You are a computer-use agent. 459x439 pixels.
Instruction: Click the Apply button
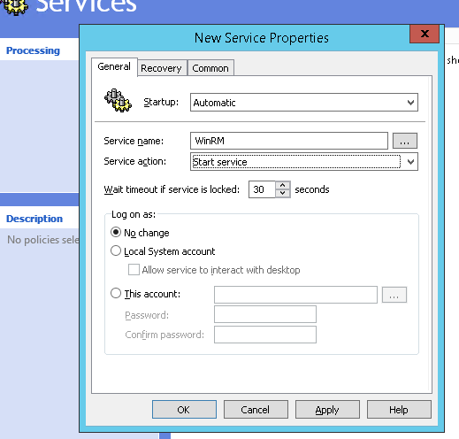[x=327, y=410]
